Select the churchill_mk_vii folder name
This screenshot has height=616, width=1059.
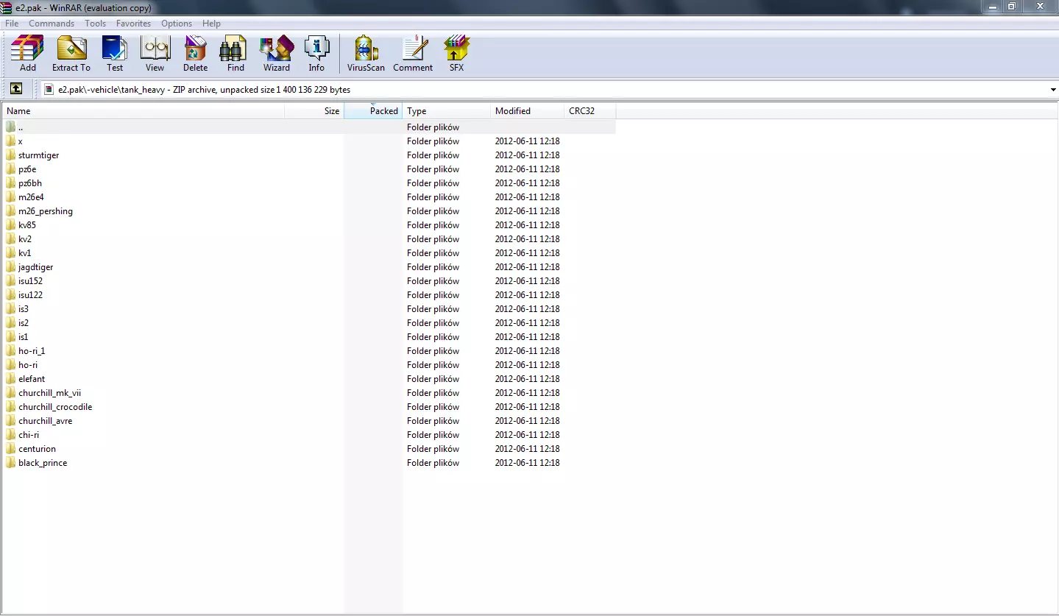pyautogui.click(x=50, y=393)
